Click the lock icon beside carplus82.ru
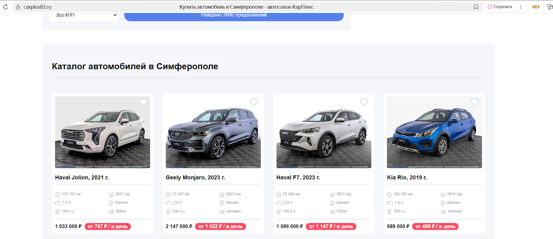 pyautogui.click(x=17, y=7)
